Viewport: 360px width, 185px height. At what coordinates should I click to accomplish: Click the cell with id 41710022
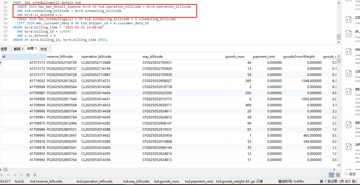[x=37, y=81]
